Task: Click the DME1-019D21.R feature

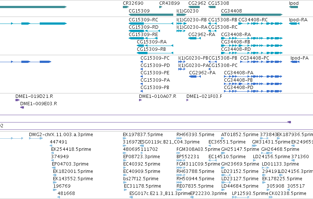Action: click(x=17, y=100)
